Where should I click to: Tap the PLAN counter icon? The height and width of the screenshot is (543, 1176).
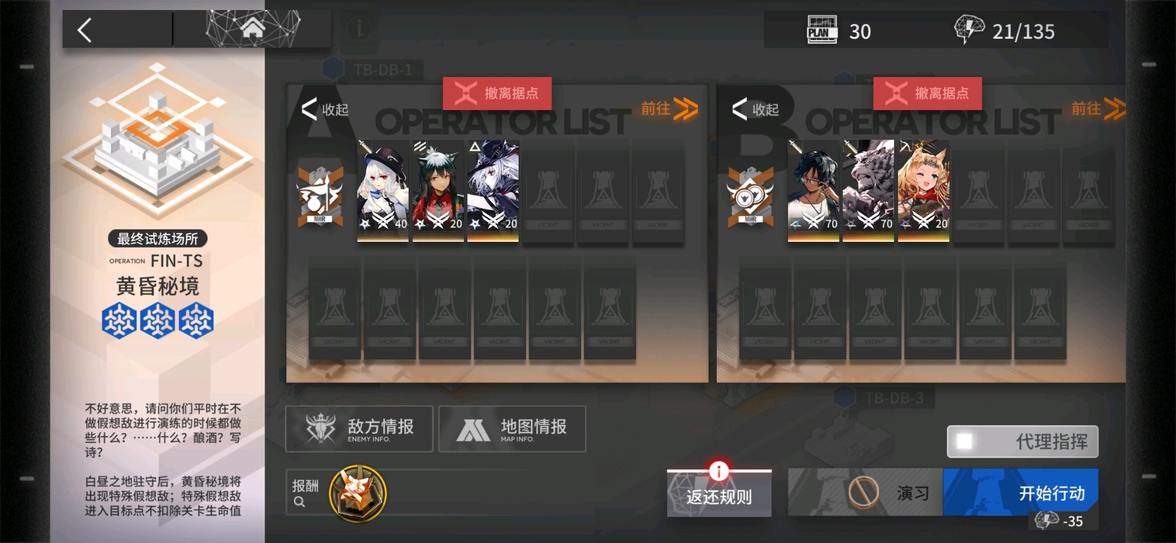(822, 30)
